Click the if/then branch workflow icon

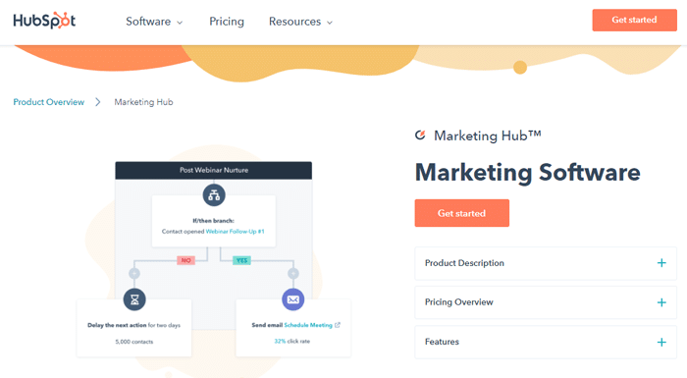point(214,195)
